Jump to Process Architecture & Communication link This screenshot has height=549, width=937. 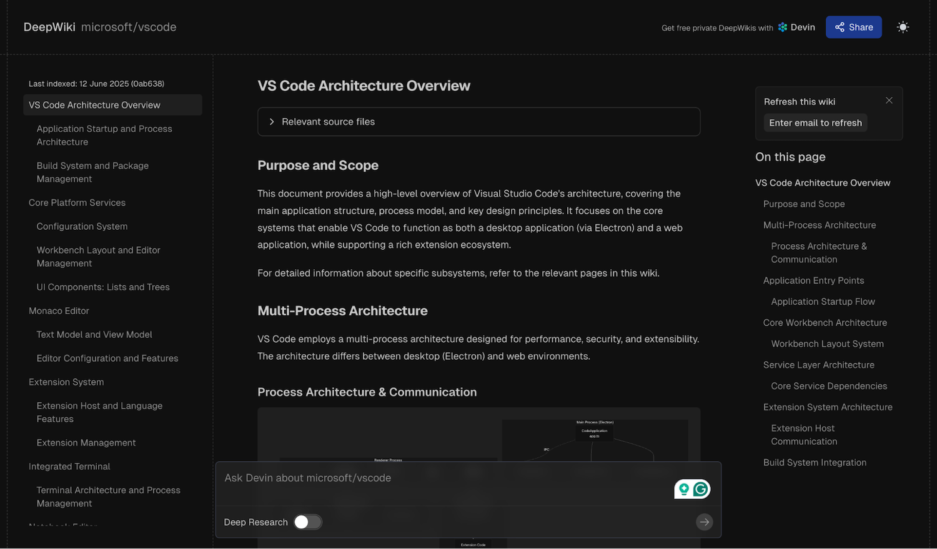click(x=819, y=253)
